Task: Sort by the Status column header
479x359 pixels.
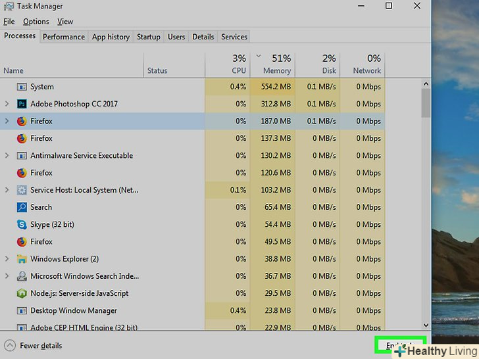Action: (174, 65)
